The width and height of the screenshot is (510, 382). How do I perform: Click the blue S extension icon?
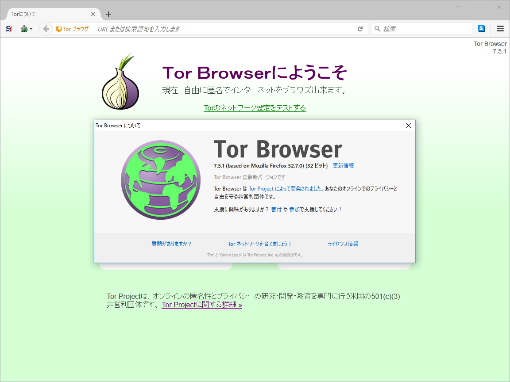(481, 28)
